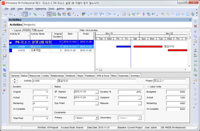
Task: Click the Original Duration column header
Action: [x=57, y=36]
